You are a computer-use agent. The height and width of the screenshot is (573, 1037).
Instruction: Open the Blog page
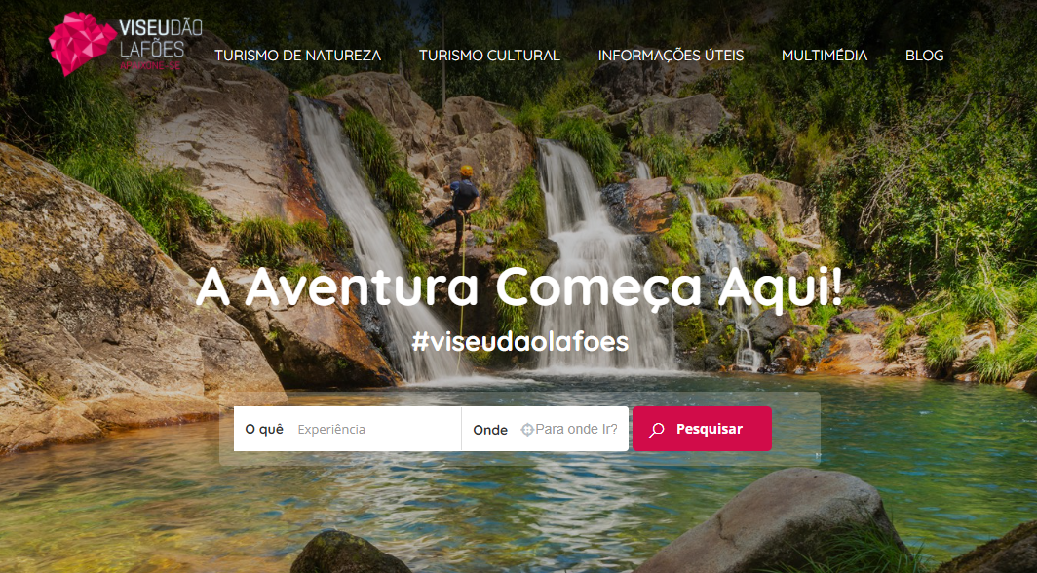coord(924,56)
